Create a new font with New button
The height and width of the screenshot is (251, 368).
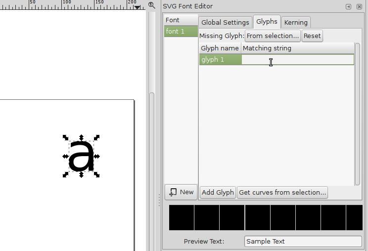[x=182, y=192]
